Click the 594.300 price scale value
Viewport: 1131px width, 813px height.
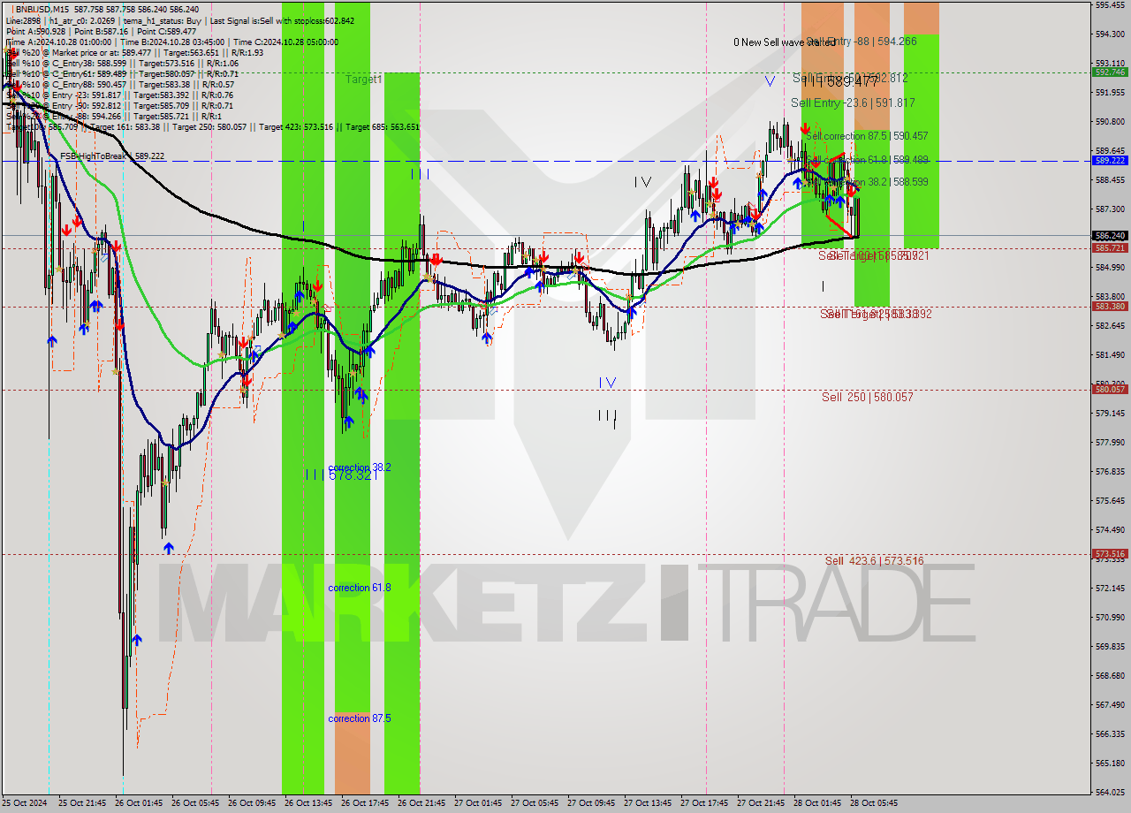(x=1110, y=34)
